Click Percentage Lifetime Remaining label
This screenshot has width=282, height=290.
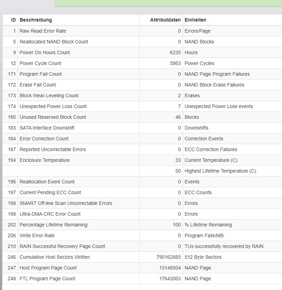[x=53, y=225]
